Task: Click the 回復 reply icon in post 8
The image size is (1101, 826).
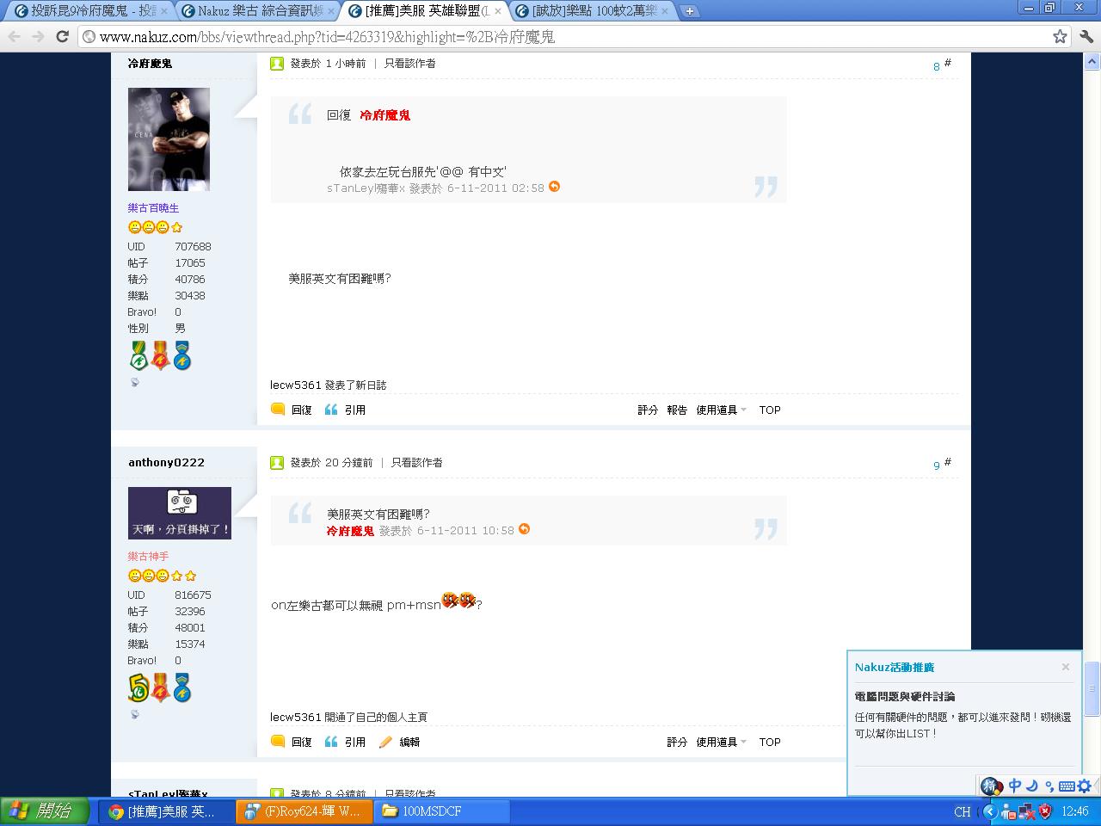Action: (279, 410)
